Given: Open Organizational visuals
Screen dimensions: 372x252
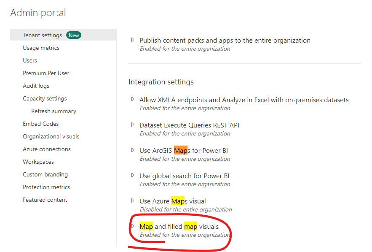Looking at the screenshot, I should point(51,136).
